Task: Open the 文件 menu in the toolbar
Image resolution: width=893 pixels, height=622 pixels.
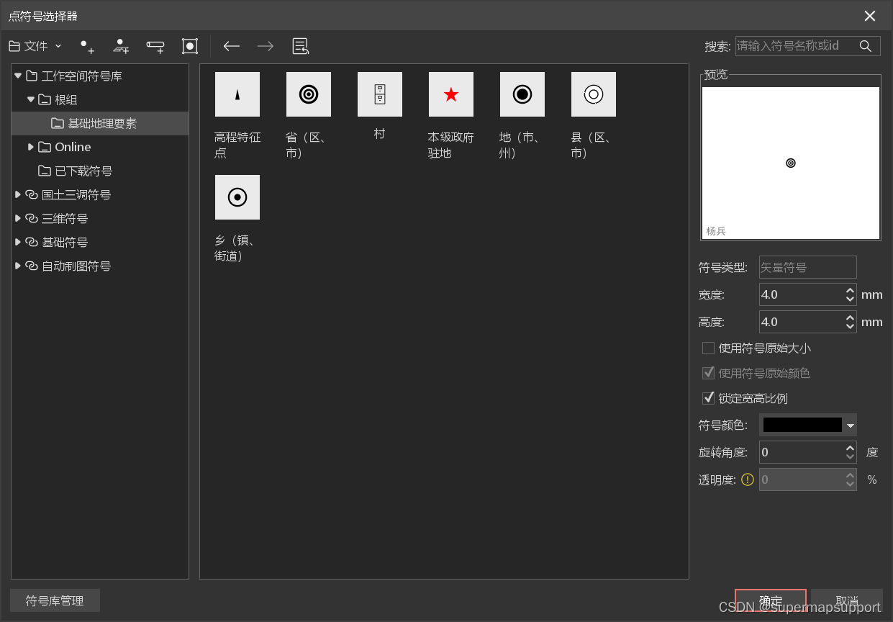Action: tap(35, 46)
